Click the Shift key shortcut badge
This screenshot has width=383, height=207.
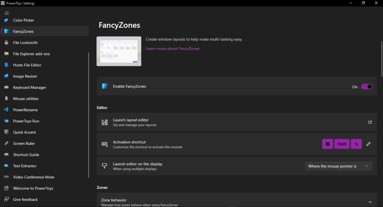click(x=342, y=144)
